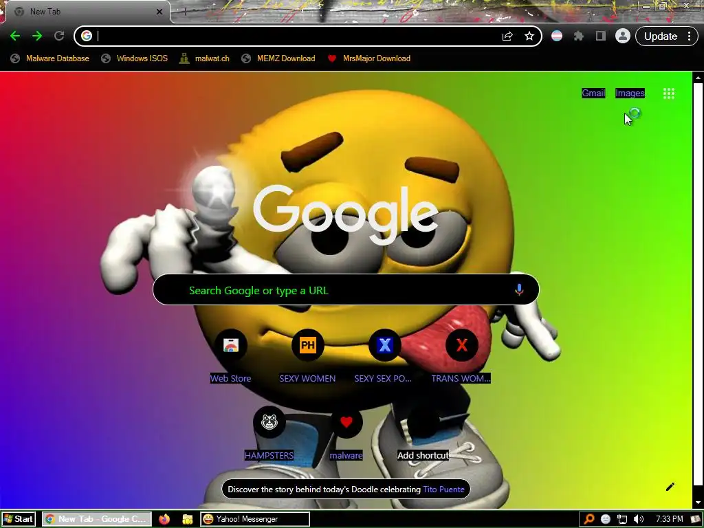Open the Google apps grid
704x528 pixels.
[668, 93]
